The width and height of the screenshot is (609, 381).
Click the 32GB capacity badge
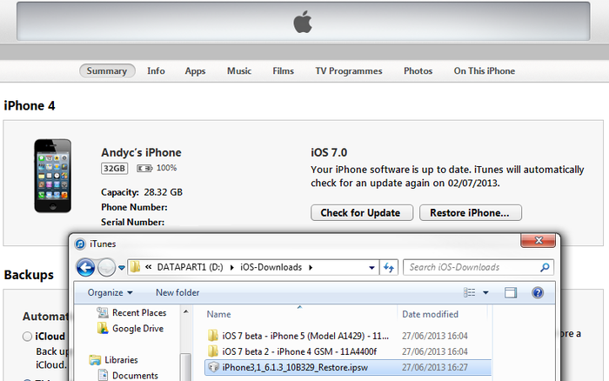(115, 168)
